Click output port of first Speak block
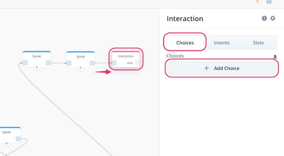 point(48,63)
